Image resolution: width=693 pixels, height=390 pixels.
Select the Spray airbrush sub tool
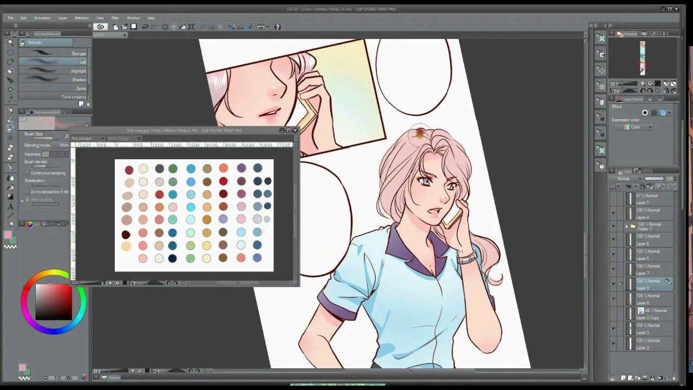[54, 88]
